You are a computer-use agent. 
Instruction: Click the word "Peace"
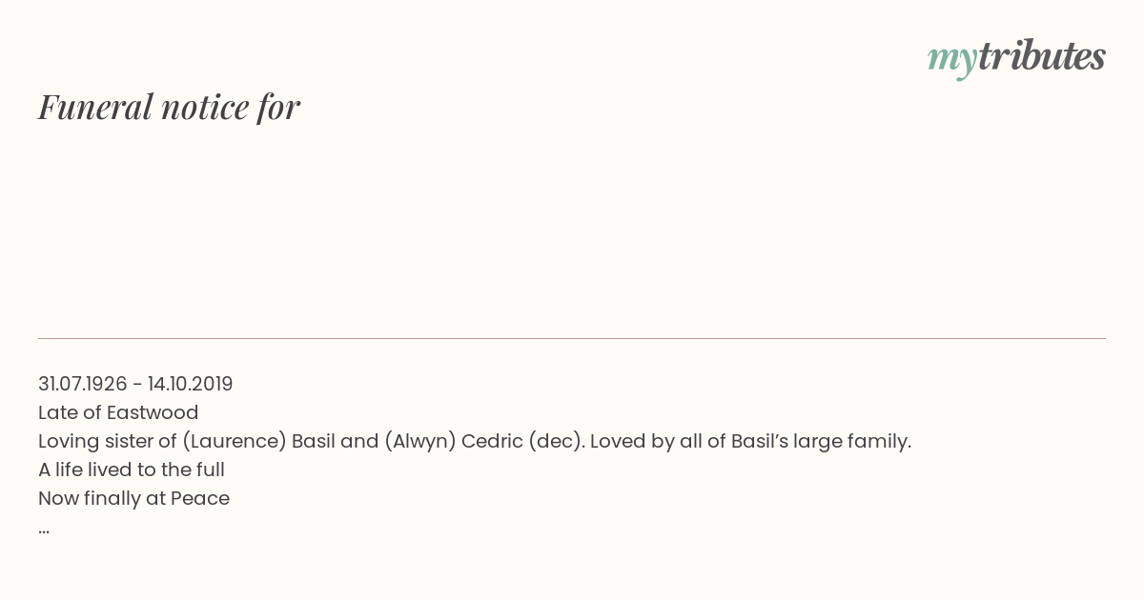pos(200,498)
